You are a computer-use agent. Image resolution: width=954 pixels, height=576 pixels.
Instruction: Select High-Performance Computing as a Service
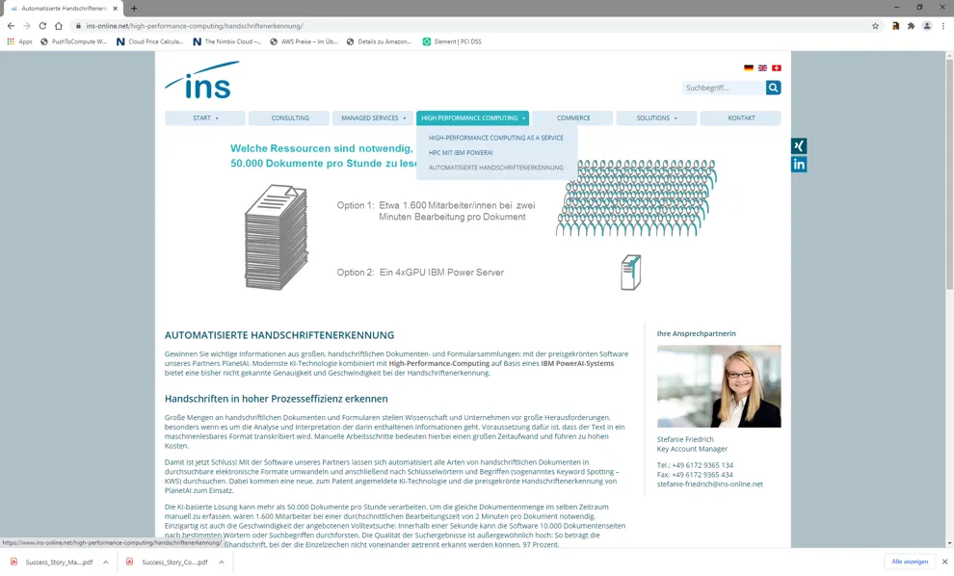click(496, 138)
